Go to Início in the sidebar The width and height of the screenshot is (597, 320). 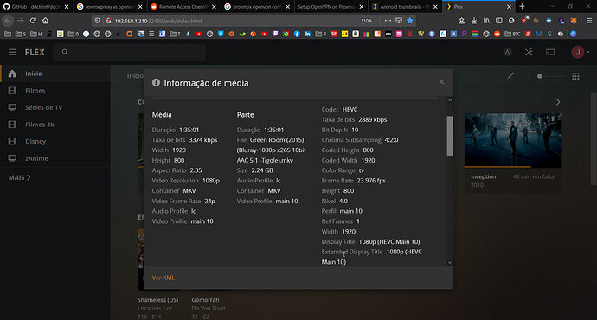click(x=55, y=74)
